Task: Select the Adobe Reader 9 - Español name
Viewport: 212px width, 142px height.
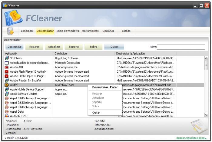Action: (x=25, y=81)
